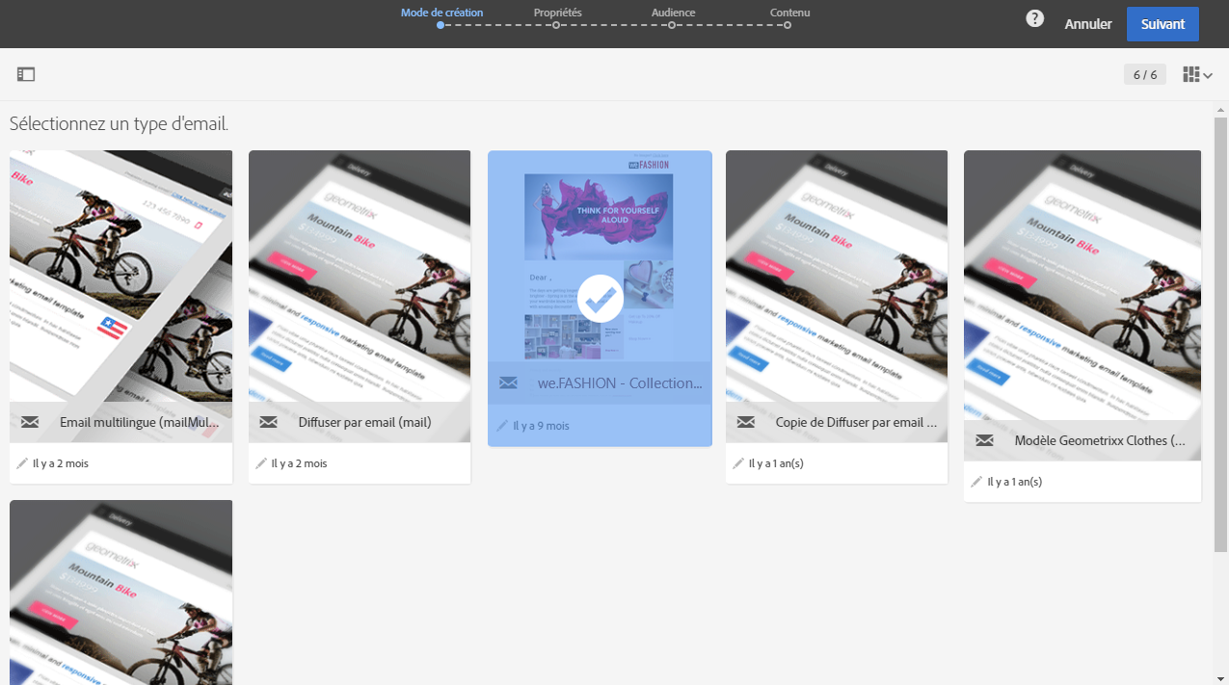This screenshot has height=685, width=1229.
Task: Click the Suivant button
Action: coord(1162,24)
